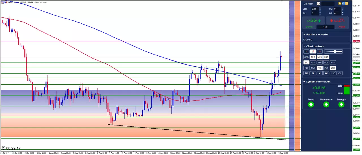This screenshot has width=362, height=155.
Task: Click the green daily range bar
Action: click(x=347, y=90)
